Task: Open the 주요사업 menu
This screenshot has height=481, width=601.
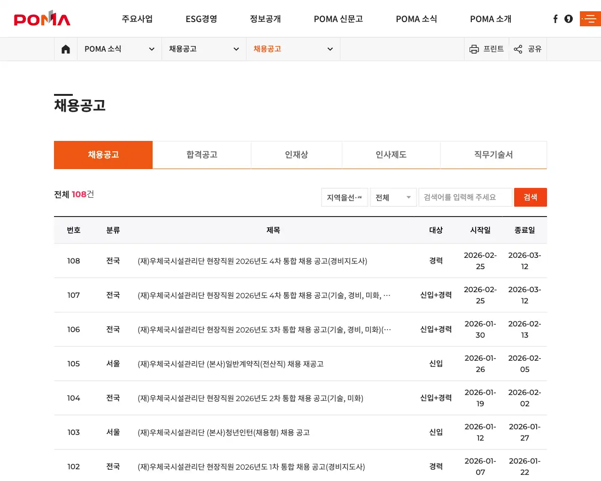Action: coord(137,19)
